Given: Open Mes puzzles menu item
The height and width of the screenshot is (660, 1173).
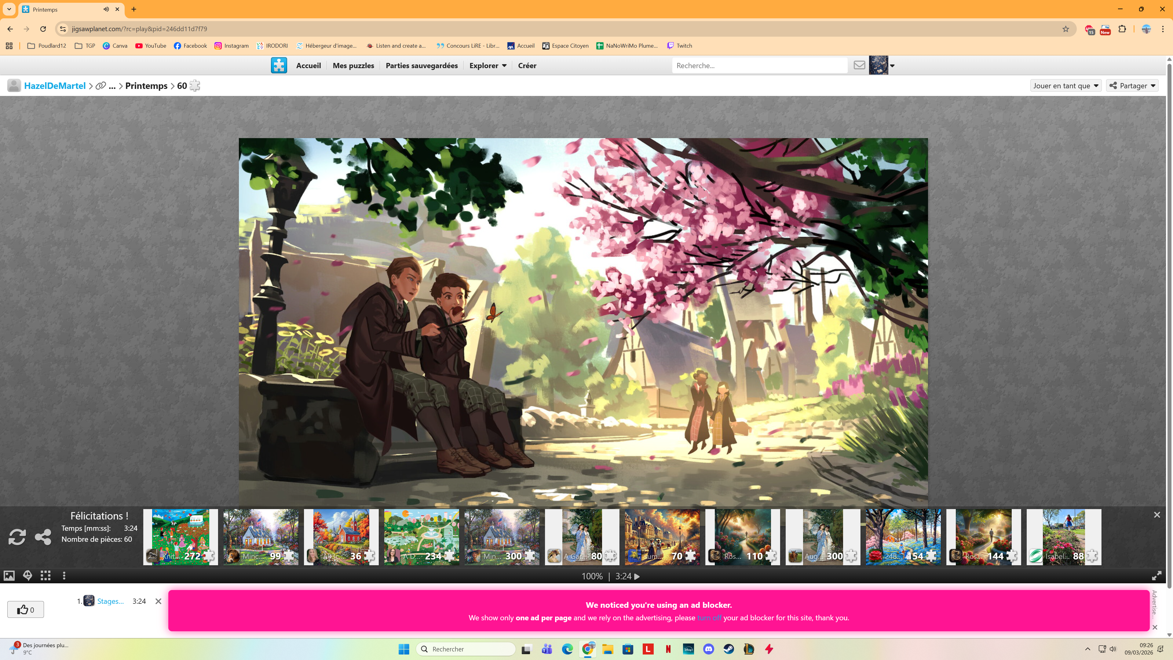Looking at the screenshot, I should point(353,66).
